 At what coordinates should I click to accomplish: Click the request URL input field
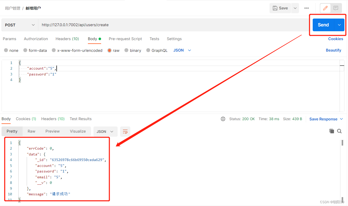173,25
